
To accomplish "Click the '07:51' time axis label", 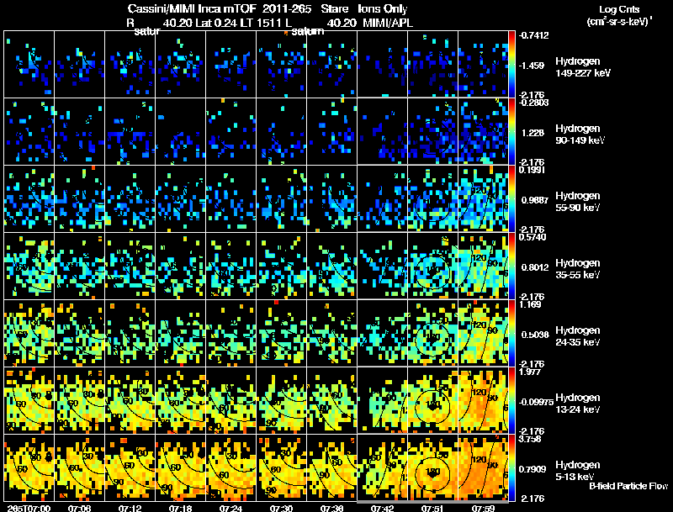I will (432, 508).
